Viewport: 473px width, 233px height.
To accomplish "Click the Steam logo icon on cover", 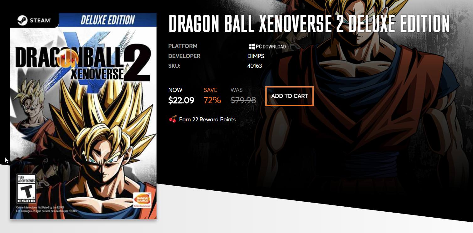I will point(23,20).
